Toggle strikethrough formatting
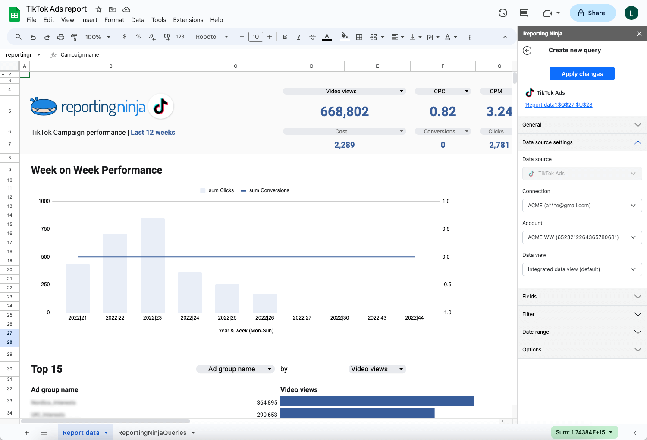Viewport: 647px width, 440px height. [x=313, y=37]
